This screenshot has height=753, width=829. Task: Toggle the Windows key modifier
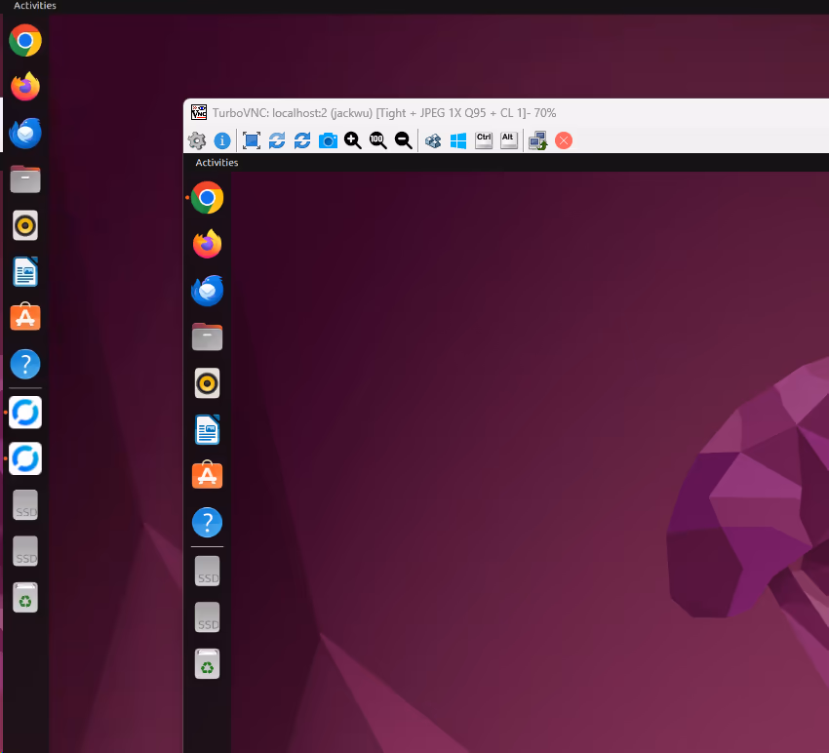click(x=457, y=140)
